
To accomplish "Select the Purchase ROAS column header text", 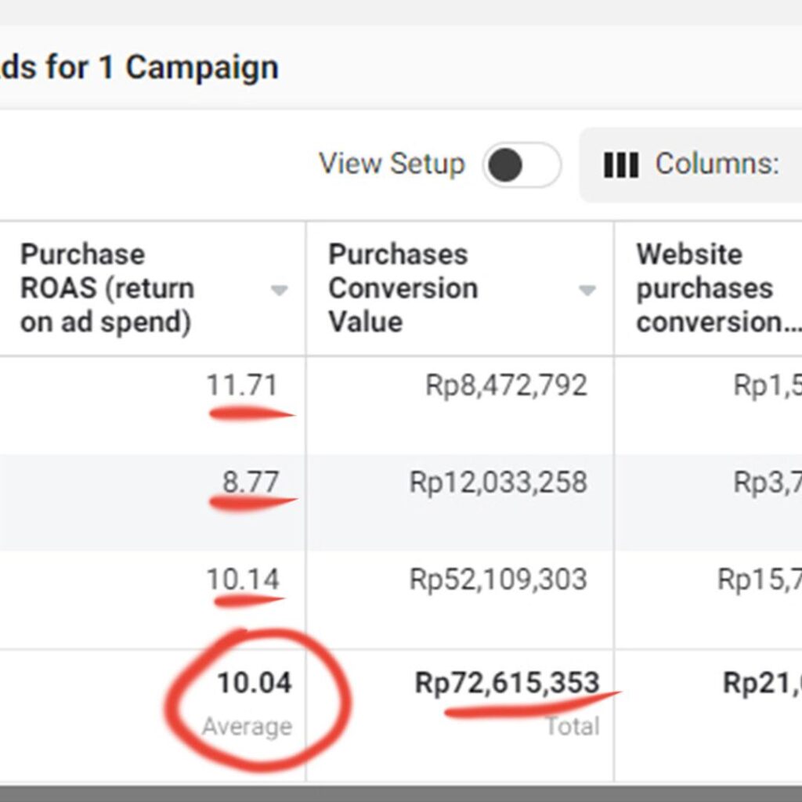I will coord(107,288).
